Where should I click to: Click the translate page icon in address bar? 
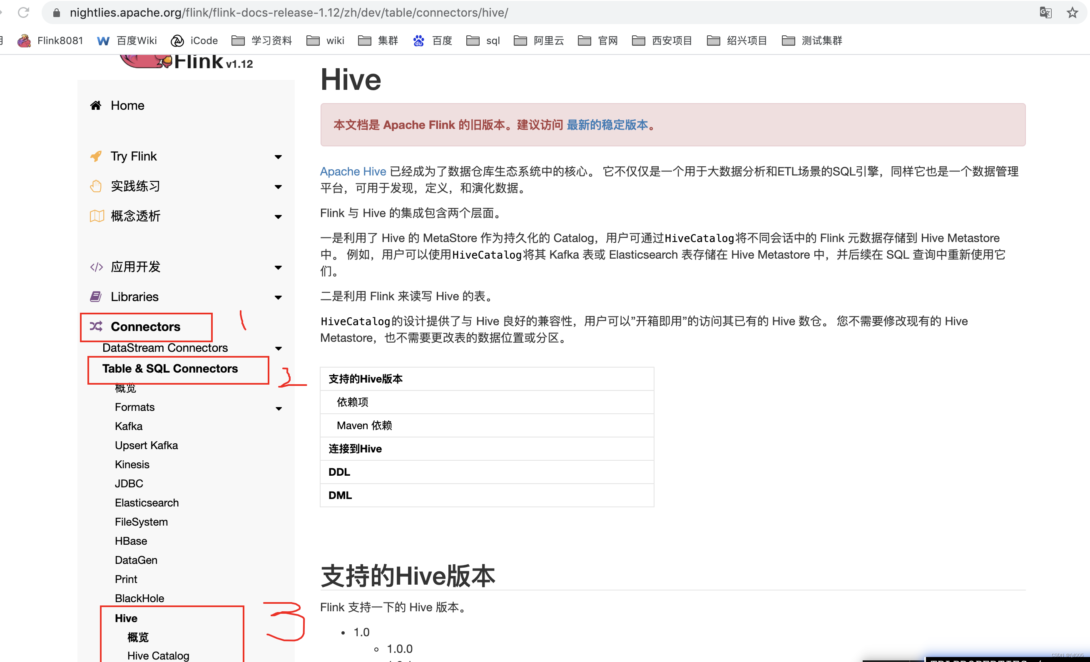click(1045, 13)
